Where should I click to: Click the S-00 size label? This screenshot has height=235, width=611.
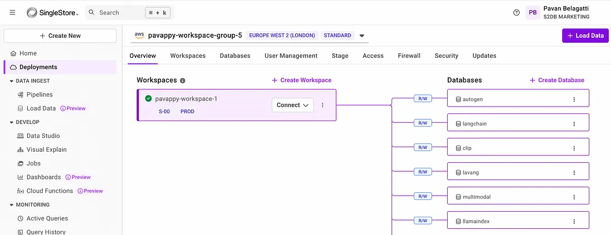[164, 112]
